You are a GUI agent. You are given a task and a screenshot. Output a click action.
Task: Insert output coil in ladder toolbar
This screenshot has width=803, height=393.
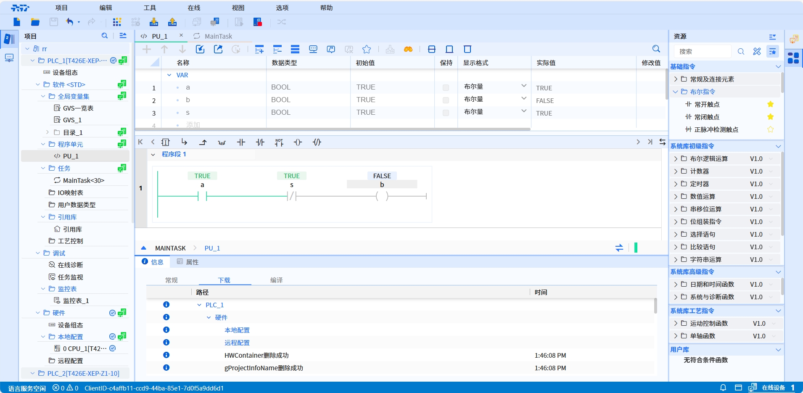298,142
